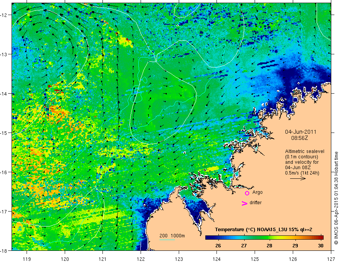Click the 26 temperature scale label

218,245
